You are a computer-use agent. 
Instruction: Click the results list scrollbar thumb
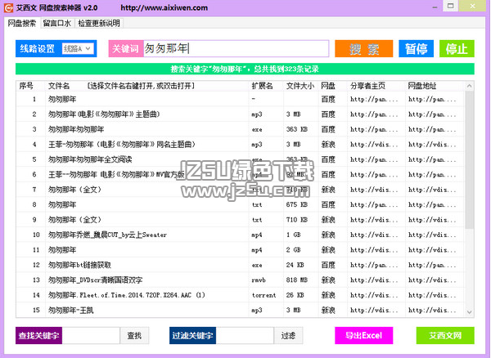(469, 159)
